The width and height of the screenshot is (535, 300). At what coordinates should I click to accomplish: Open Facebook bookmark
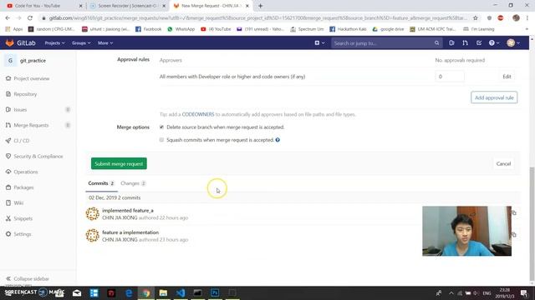(x=149, y=29)
